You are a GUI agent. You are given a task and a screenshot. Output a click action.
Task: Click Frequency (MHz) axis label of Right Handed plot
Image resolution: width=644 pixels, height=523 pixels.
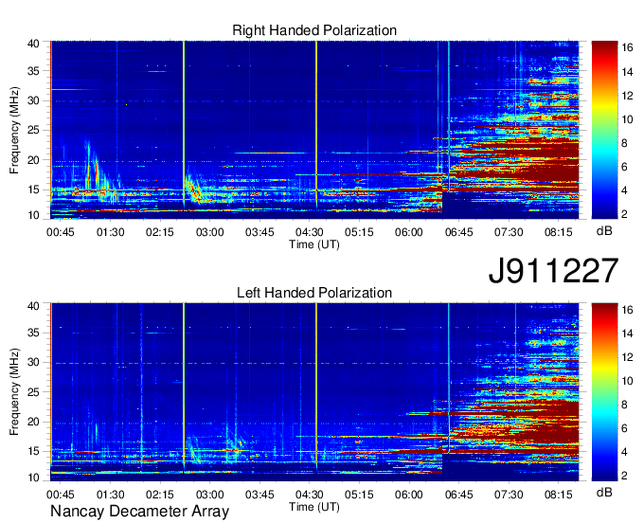[14, 130]
